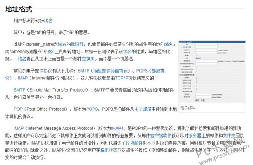Open 域名 link after 用户标识符+@+
The height and width of the screenshot is (165, 253).
pyautogui.click(x=48, y=20)
